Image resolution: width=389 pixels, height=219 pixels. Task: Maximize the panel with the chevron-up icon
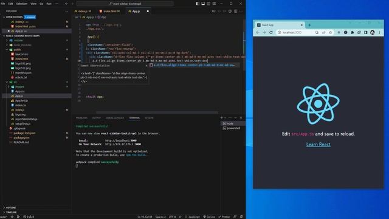(235, 117)
